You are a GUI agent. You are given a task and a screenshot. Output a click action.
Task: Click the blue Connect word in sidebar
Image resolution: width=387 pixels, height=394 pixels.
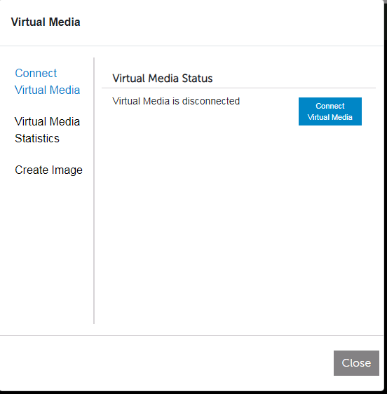click(36, 74)
